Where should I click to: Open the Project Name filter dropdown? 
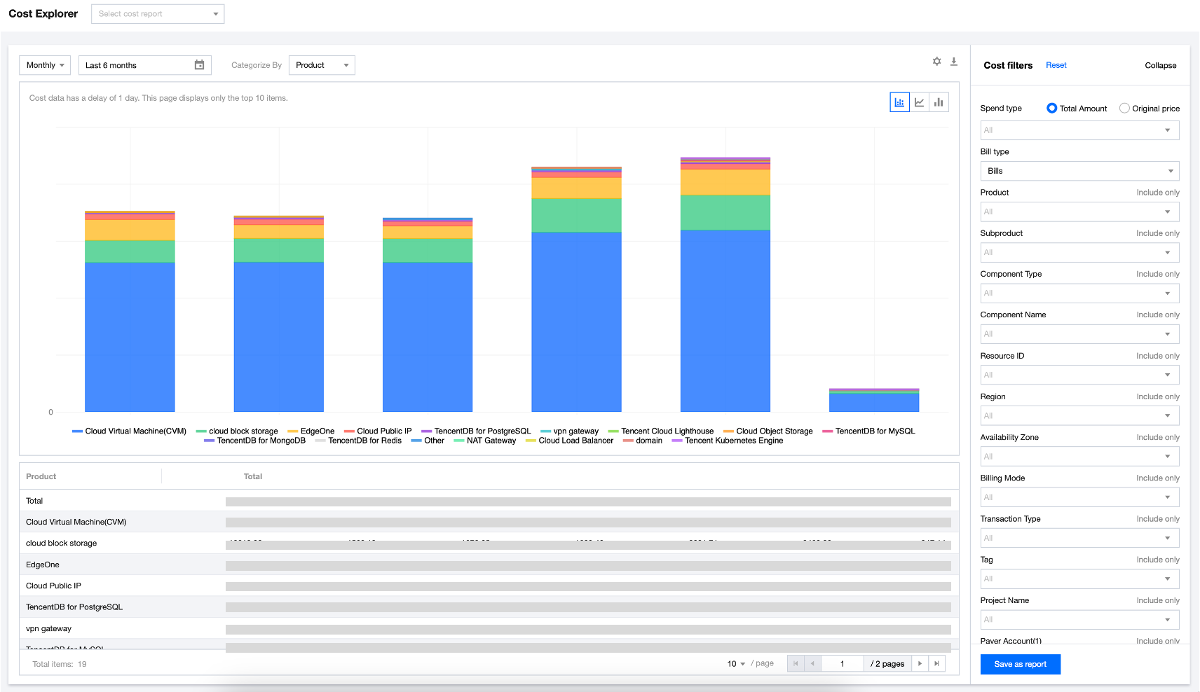pyautogui.click(x=1079, y=619)
